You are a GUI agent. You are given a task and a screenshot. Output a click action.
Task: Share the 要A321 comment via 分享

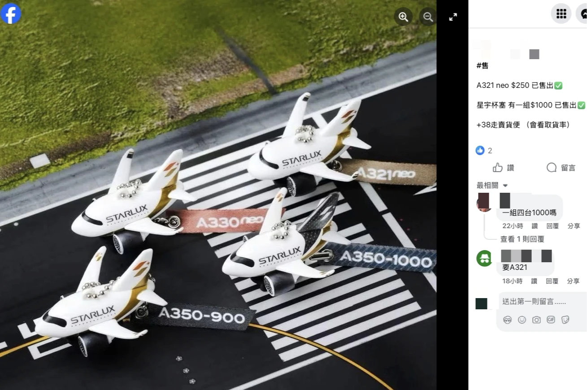click(x=573, y=281)
